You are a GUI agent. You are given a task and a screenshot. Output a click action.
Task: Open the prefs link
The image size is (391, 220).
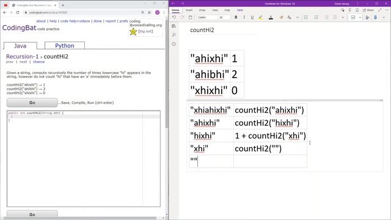click(123, 21)
